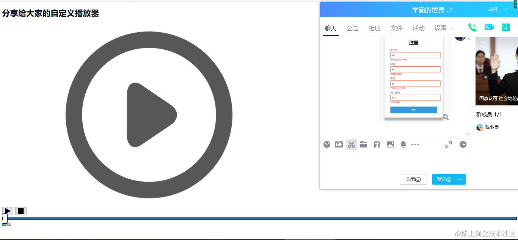This screenshot has width=518, height=240.
Task: Click the white progress slider handle
Action: tap(5, 218)
